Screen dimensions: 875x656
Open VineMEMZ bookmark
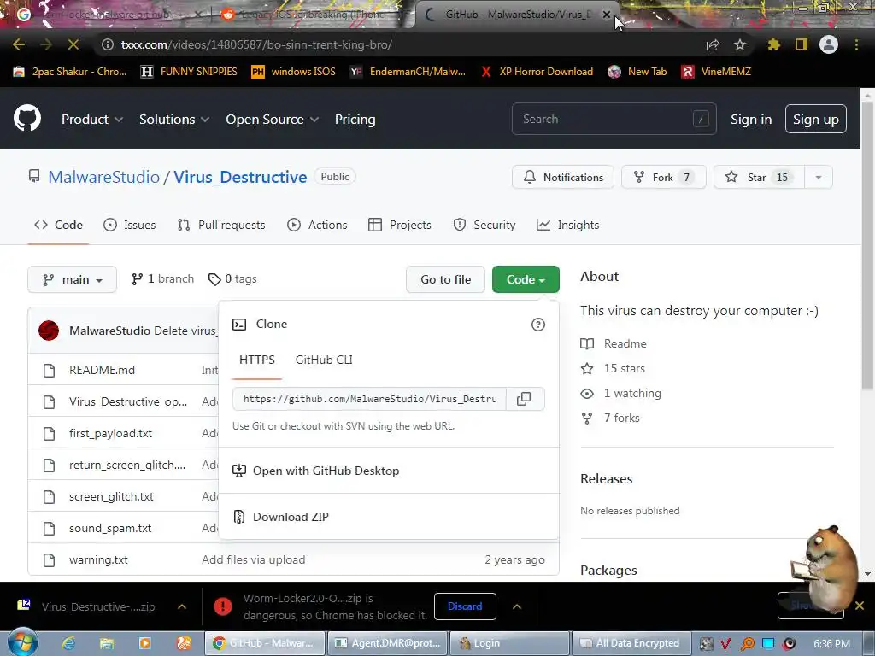pyautogui.click(x=716, y=72)
